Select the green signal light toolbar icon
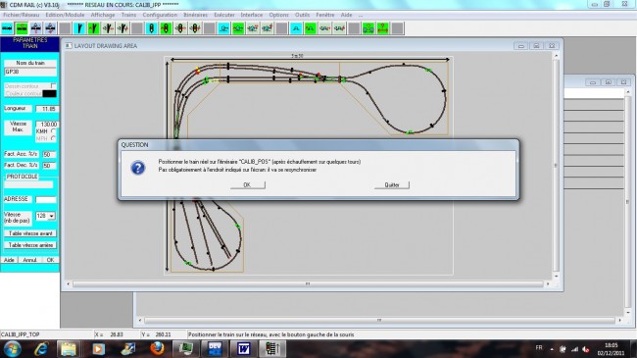The width and height of the screenshot is (637, 358). (166, 28)
